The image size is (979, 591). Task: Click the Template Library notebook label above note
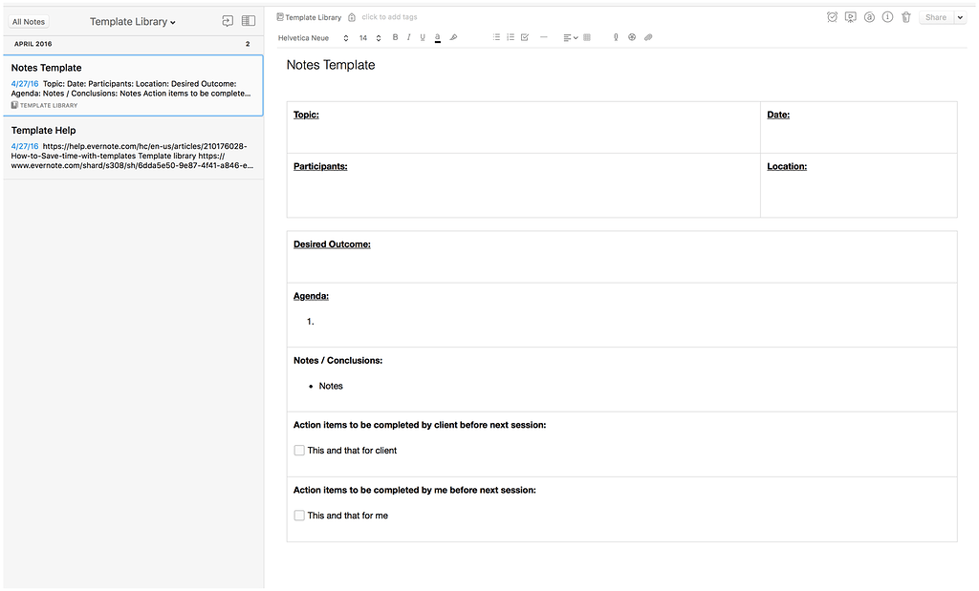(x=309, y=17)
